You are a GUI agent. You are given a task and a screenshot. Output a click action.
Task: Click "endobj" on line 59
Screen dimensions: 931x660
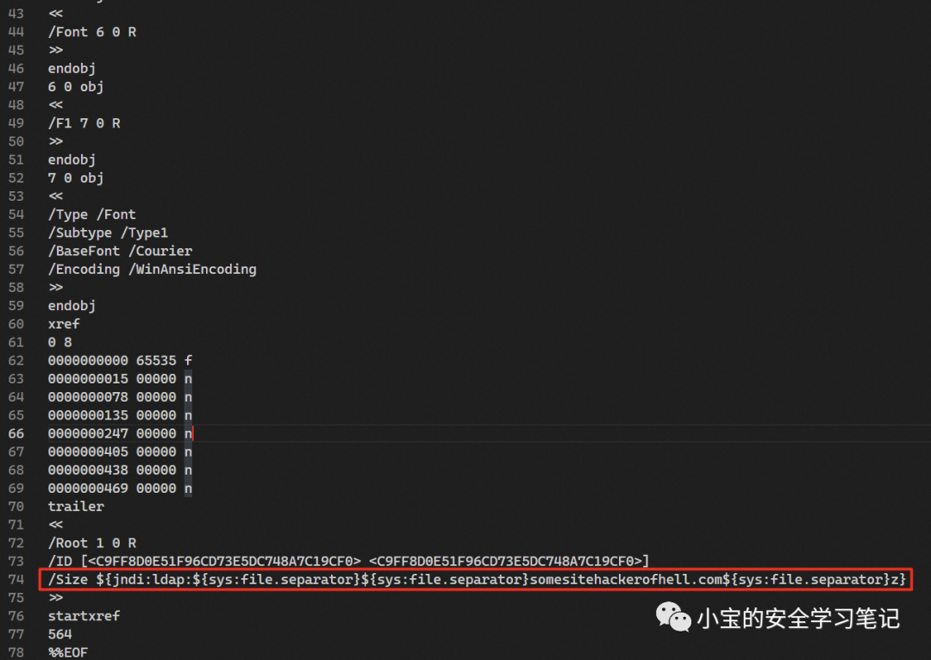click(72, 306)
